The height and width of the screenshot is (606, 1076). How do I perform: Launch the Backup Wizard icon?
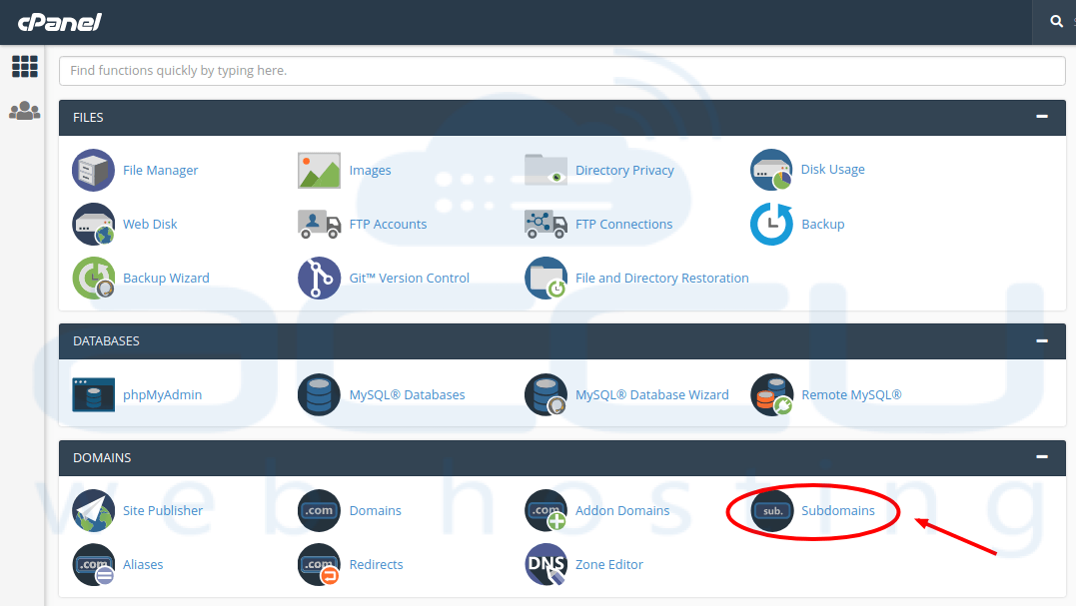click(93, 278)
